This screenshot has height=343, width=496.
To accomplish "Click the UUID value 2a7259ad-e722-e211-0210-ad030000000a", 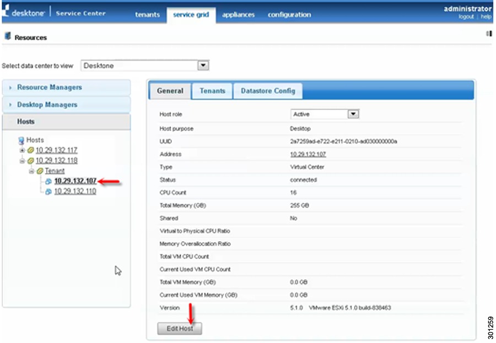I will coord(343,141).
